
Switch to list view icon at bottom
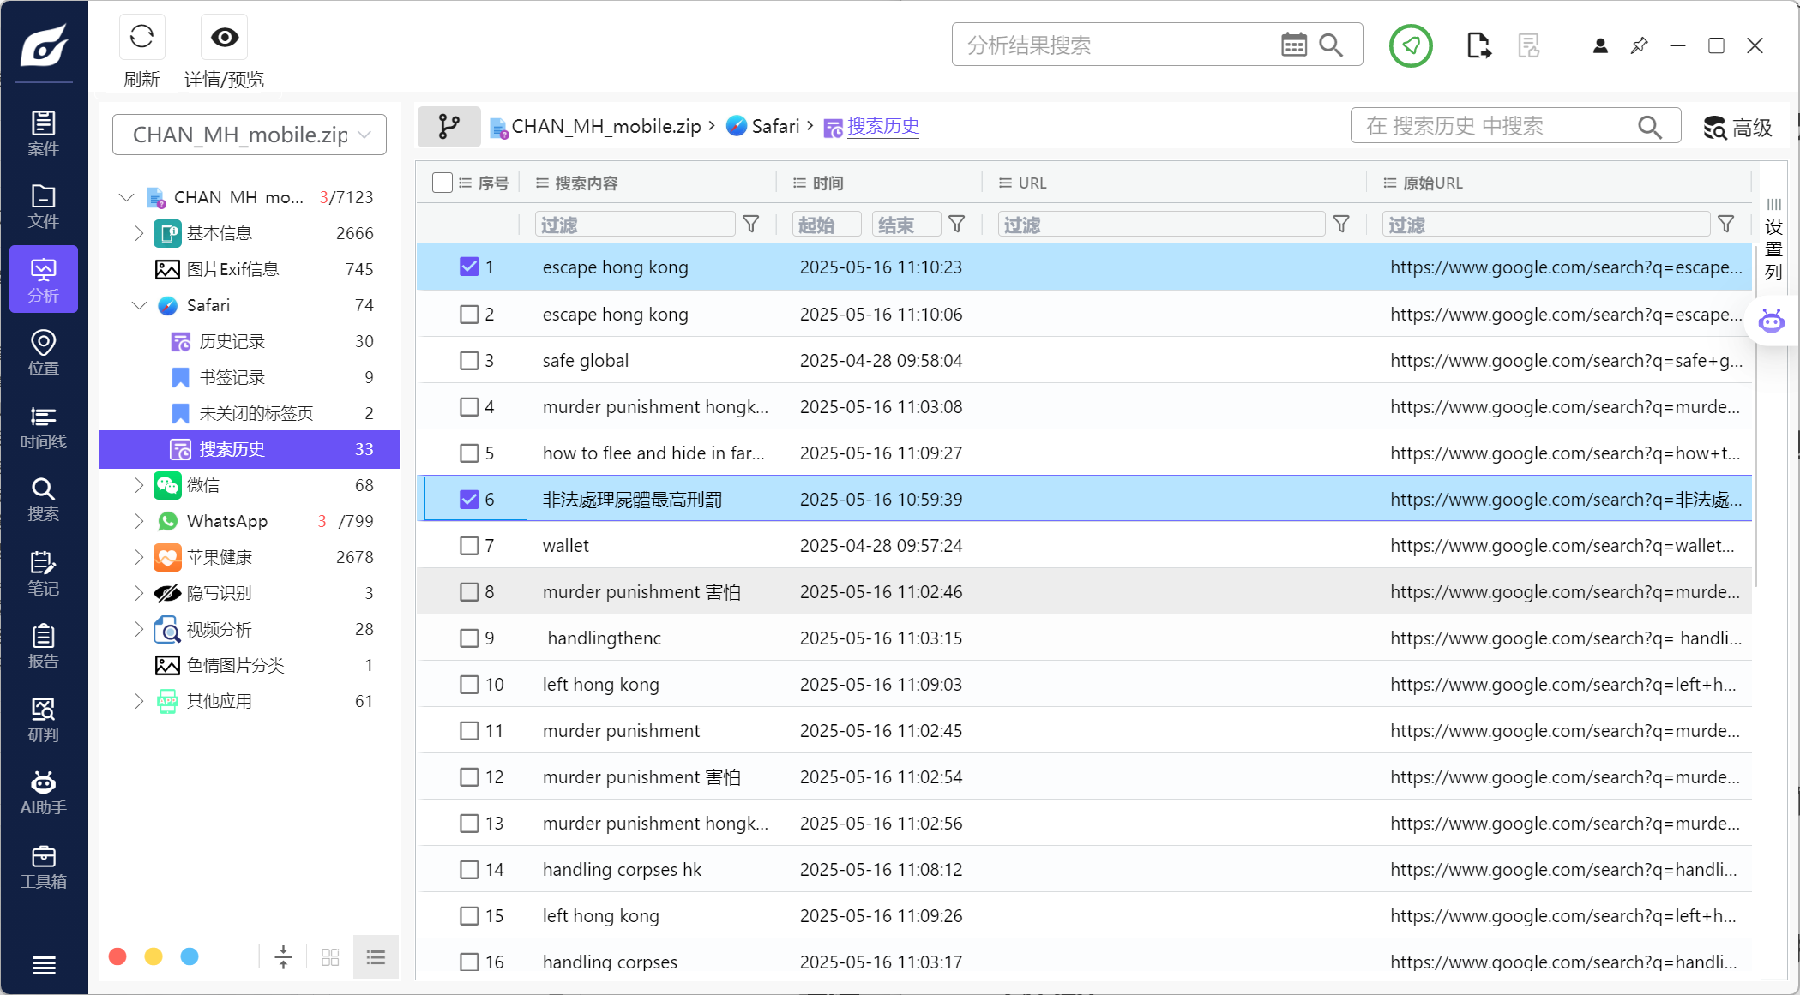(x=376, y=956)
